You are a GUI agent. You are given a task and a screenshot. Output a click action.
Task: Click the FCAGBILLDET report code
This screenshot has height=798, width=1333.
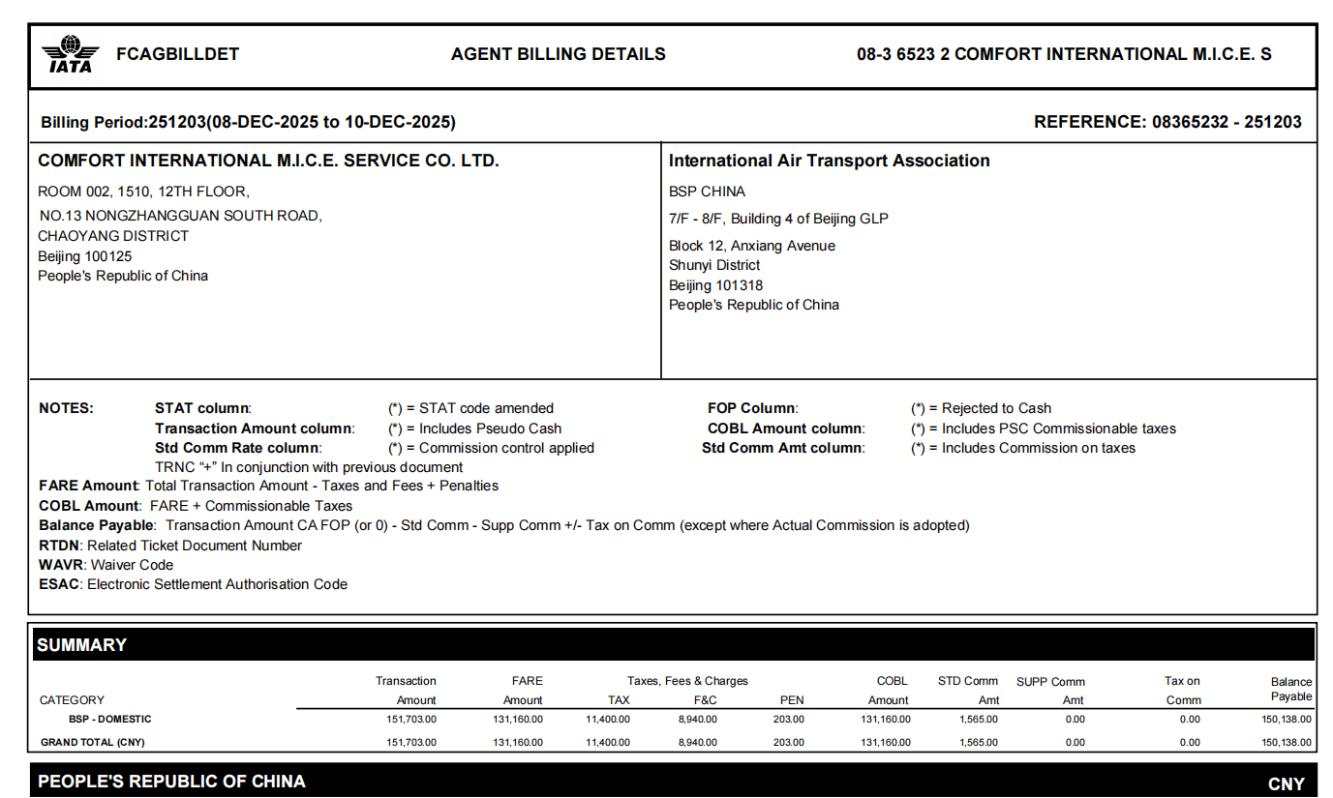(177, 54)
